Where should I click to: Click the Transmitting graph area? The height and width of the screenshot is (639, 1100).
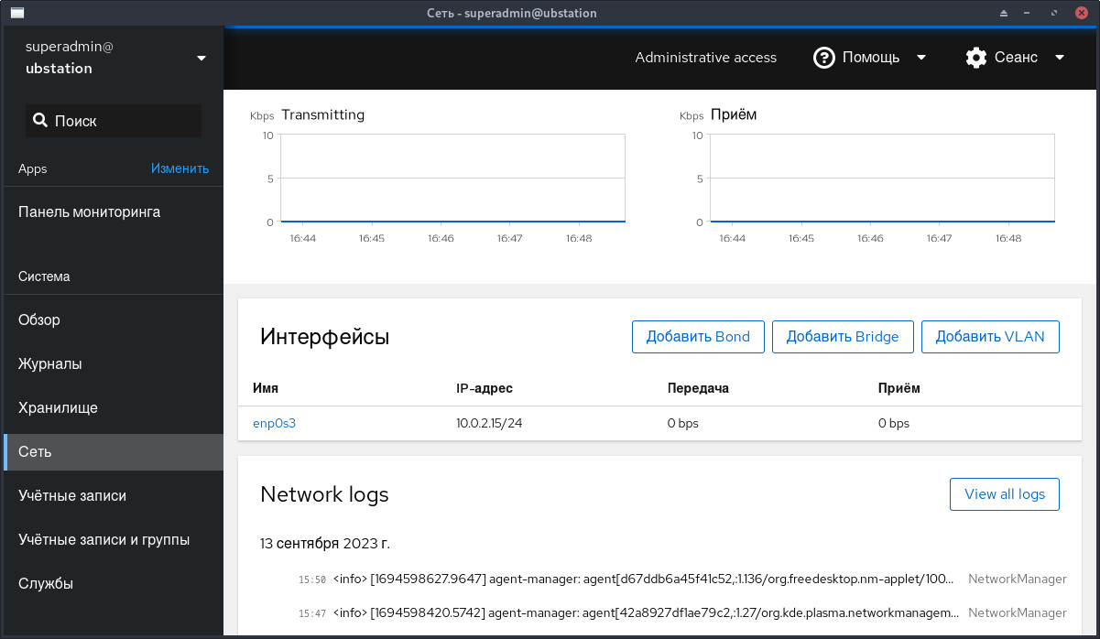453,179
